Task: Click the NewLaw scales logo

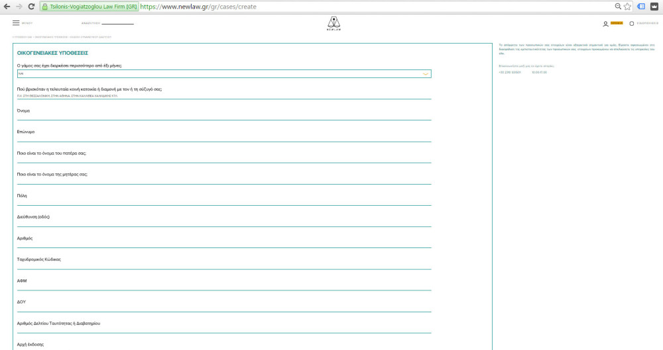Action: pyautogui.click(x=333, y=24)
